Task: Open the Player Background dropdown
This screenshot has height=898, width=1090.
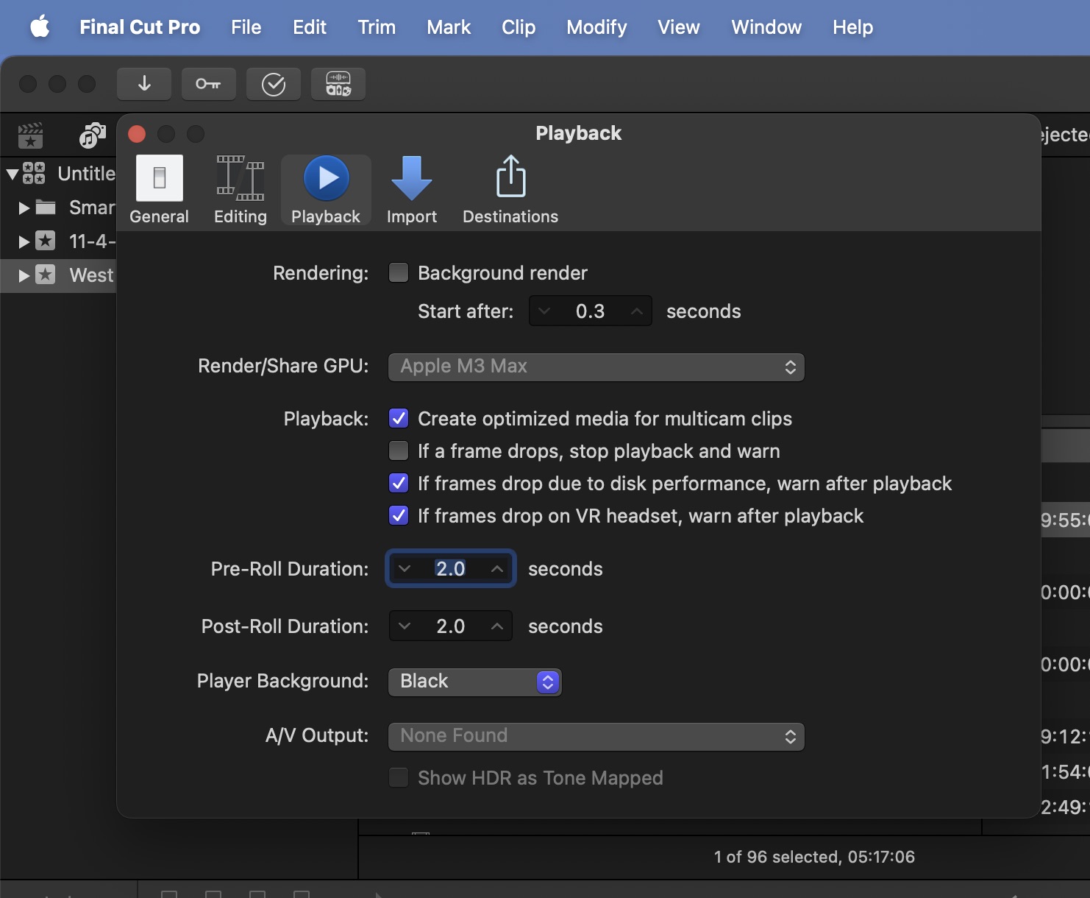Action: tap(474, 682)
